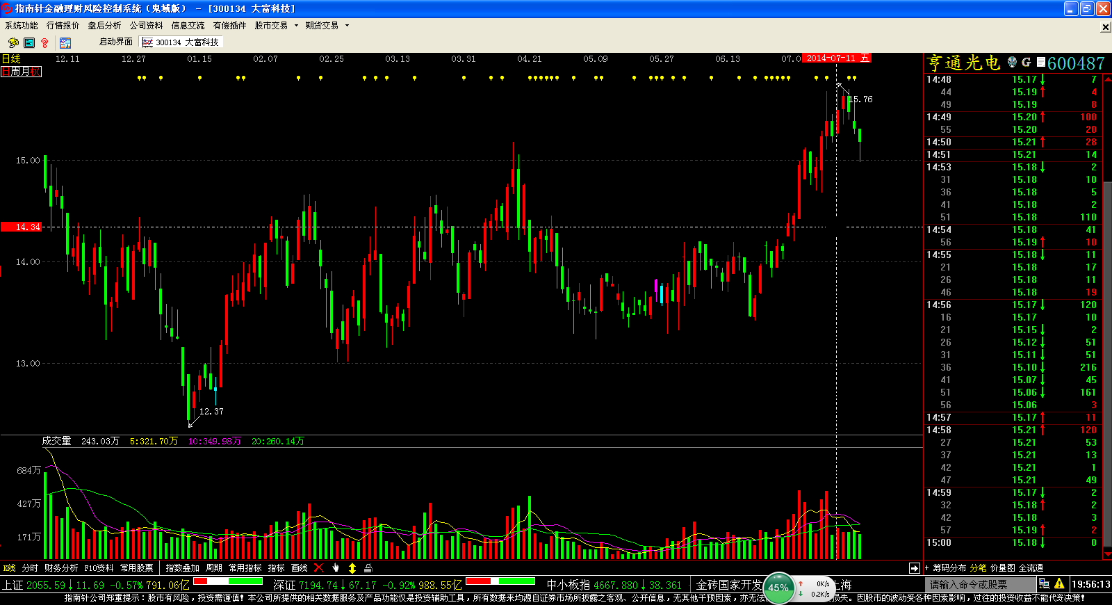
Task: Click the padlock lock icon
Action: point(368,568)
